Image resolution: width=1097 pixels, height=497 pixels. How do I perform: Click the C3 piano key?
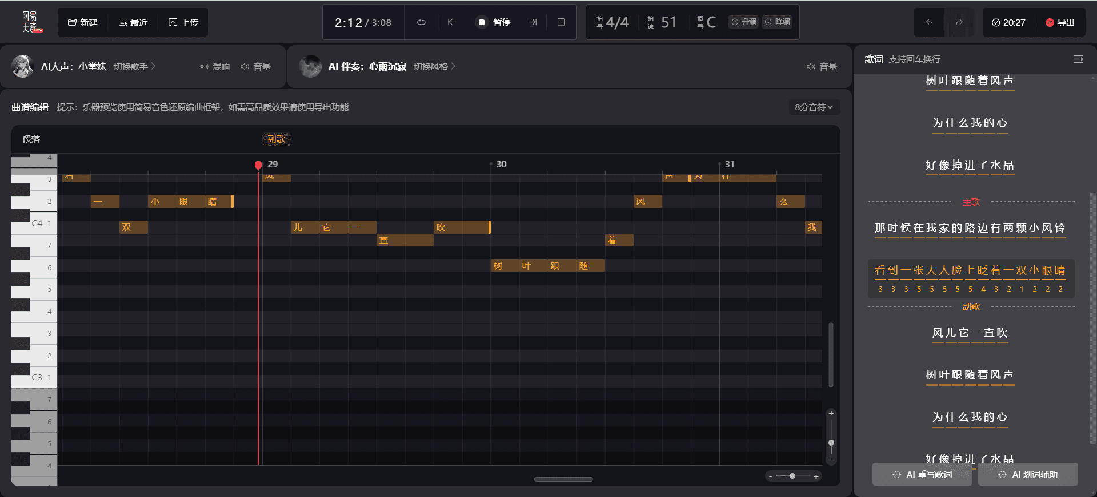34,377
